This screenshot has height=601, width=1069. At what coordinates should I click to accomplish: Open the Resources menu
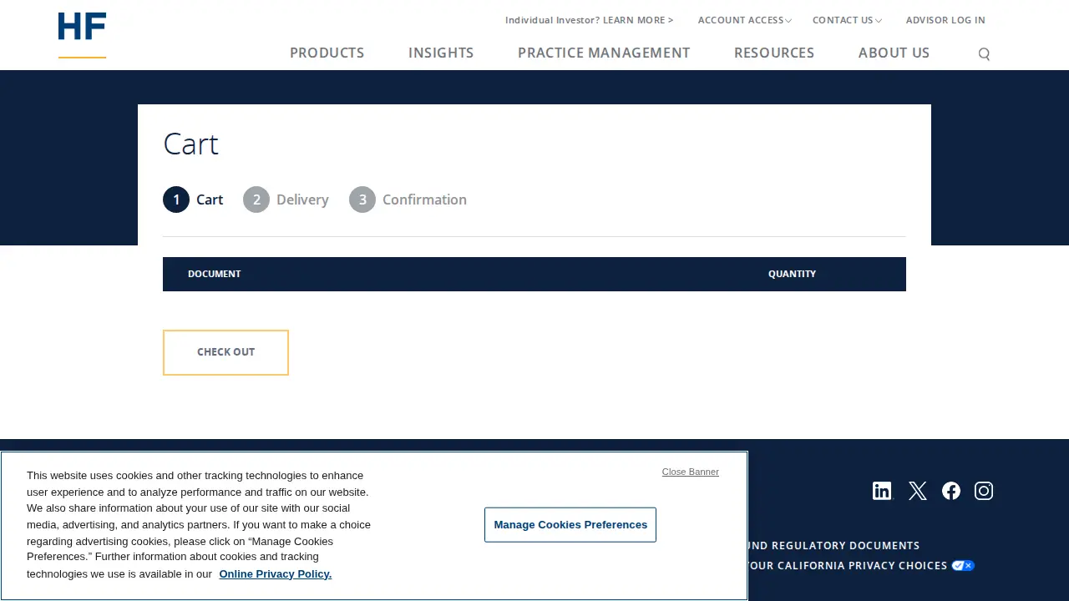pos(774,53)
